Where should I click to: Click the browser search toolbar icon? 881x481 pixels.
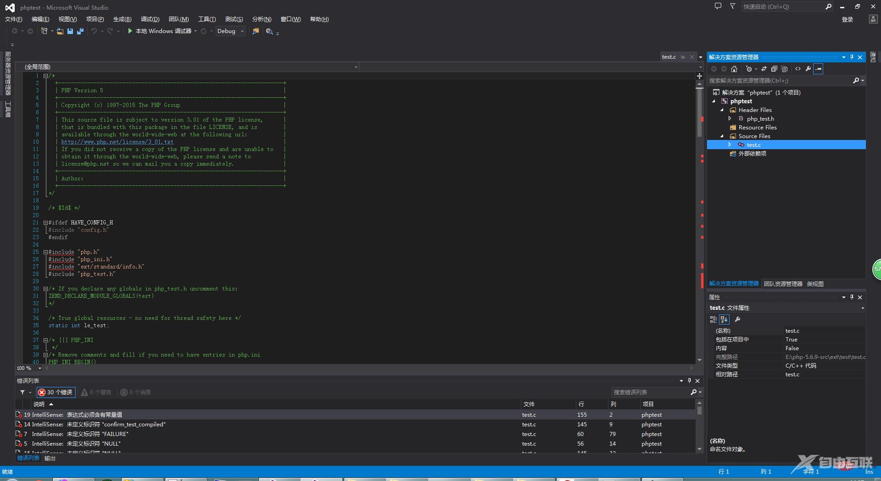pos(269,31)
